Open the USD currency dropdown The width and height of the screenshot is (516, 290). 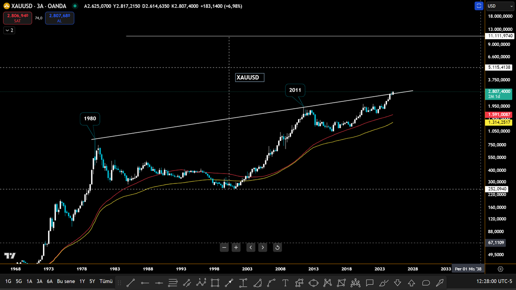tap(501, 6)
